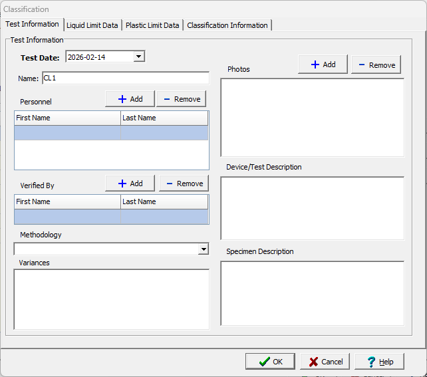Confirm with the green checkmark OK button
This screenshot has height=377, width=427.
click(269, 362)
